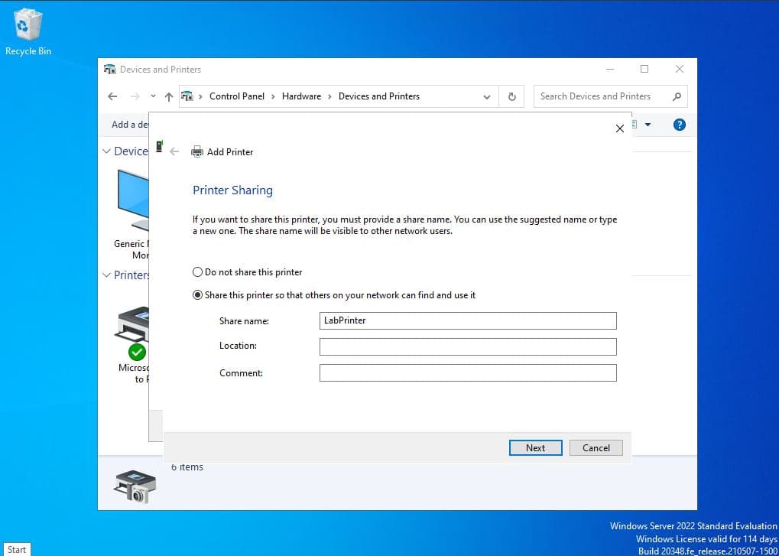Click the Share name text field

(x=467, y=320)
